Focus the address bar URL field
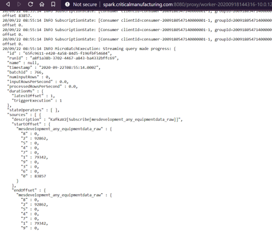 187,4
